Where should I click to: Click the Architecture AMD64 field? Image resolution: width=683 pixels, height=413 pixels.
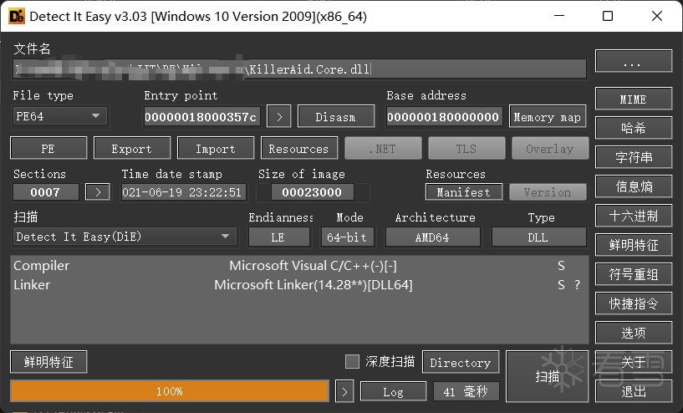432,237
